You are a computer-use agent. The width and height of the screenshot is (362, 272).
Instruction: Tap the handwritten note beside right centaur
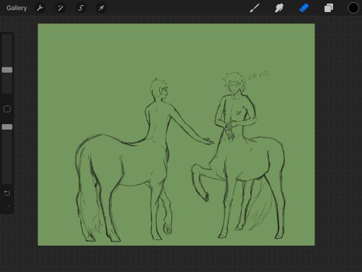[x=259, y=75]
